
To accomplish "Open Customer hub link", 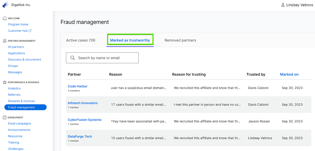I will pyautogui.click(x=18, y=31).
